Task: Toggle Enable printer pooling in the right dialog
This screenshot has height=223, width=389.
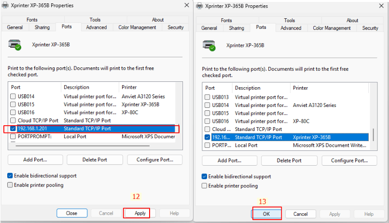Action: [x=204, y=185]
